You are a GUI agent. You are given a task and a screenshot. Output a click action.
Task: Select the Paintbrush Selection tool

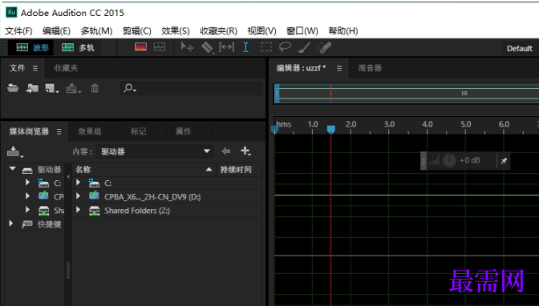[304, 47]
